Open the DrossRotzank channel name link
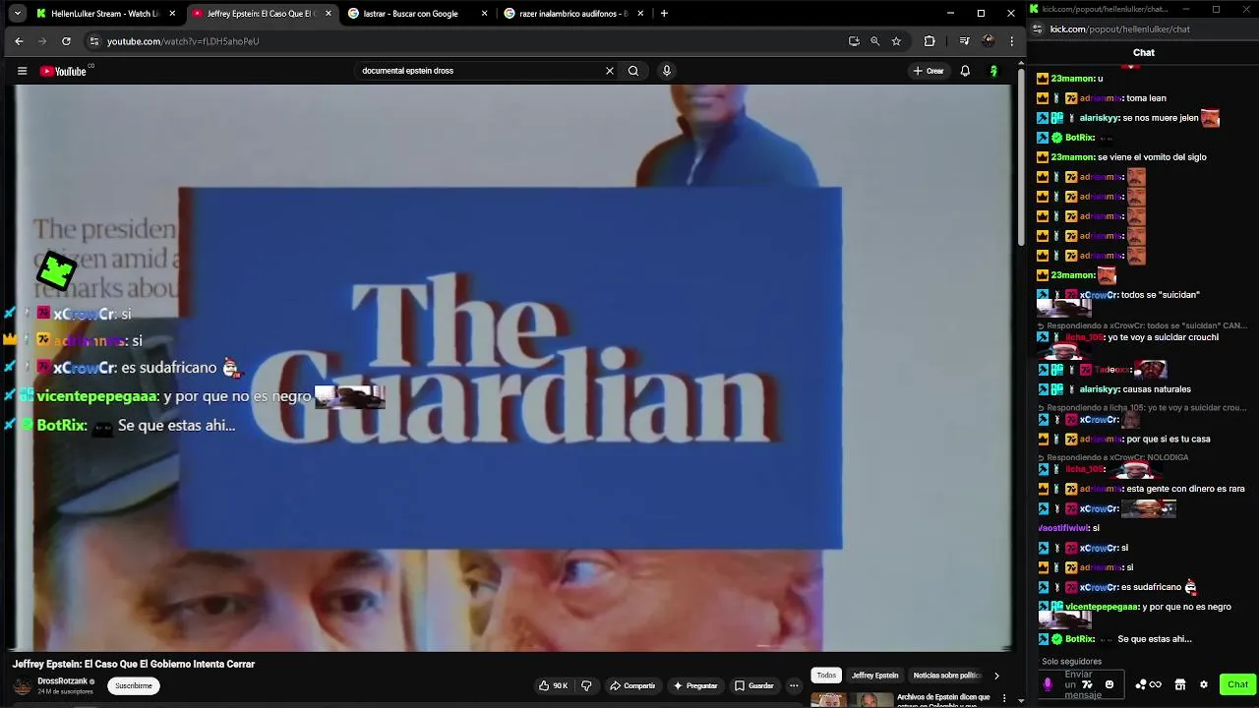This screenshot has height=708, width=1259. click(x=63, y=681)
